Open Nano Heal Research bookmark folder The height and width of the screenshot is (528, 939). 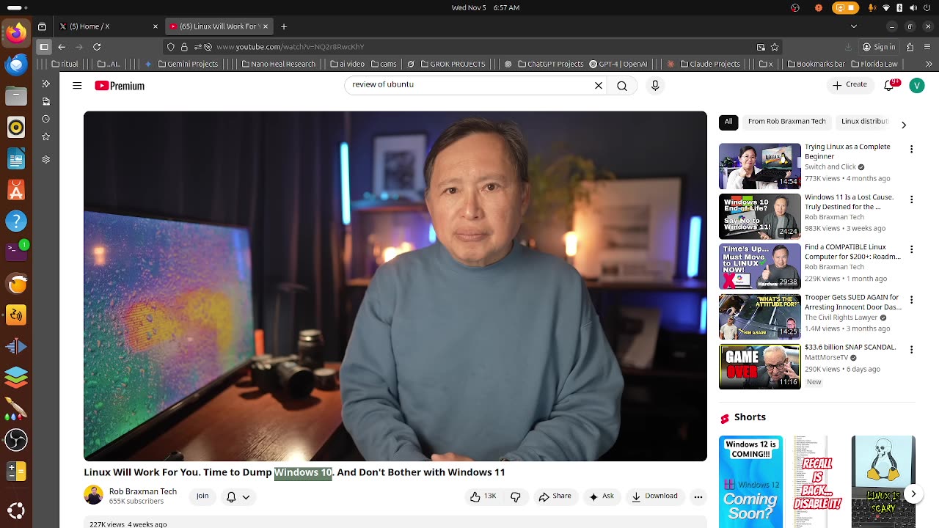[x=278, y=64]
